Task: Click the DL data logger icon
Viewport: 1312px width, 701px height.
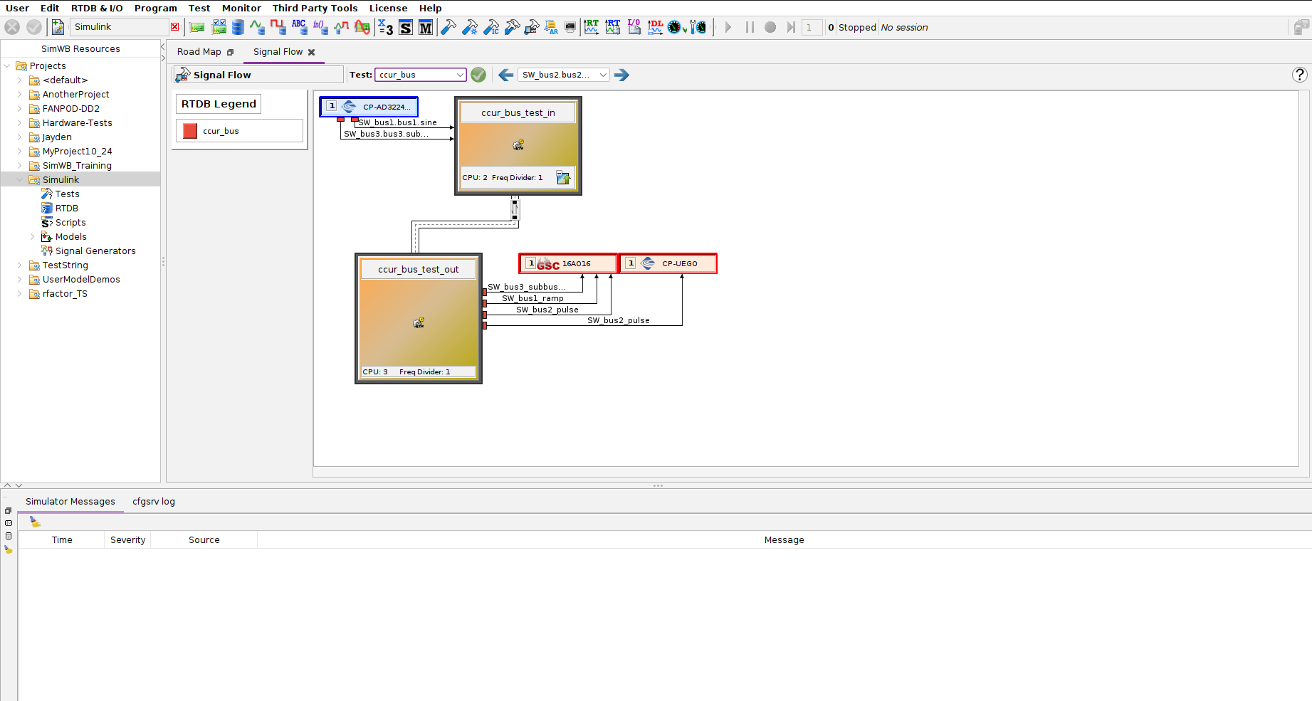Action: (x=655, y=27)
